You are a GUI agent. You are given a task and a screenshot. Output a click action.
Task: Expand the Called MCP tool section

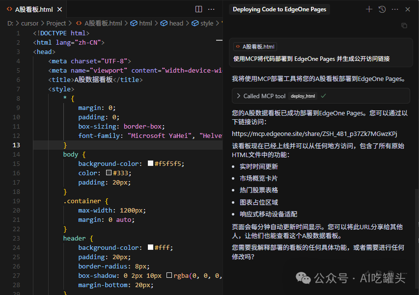pos(239,96)
